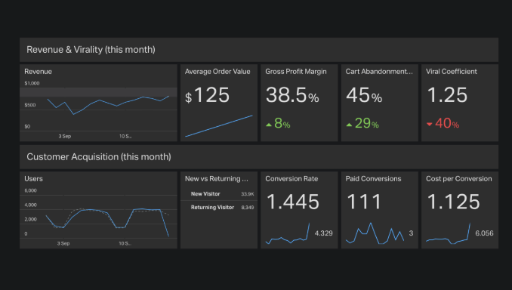Click the Average Order Value trend line
Viewport: 512px width, 290px height.
[x=219, y=125]
